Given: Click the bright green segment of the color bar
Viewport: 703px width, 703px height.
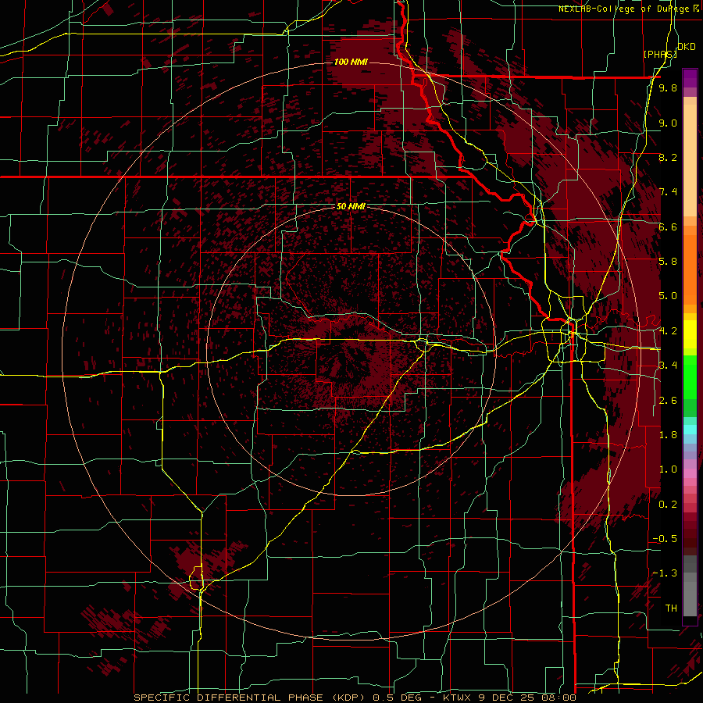Looking at the screenshot, I should (690, 376).
